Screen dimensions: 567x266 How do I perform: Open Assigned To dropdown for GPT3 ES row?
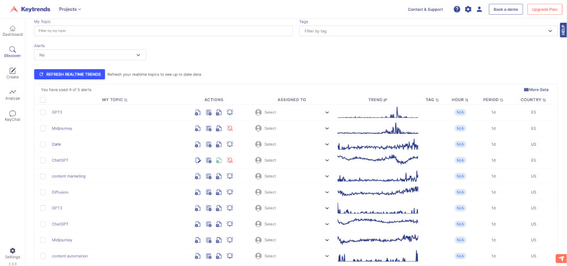pyautogui.click(x=292, y=112)
